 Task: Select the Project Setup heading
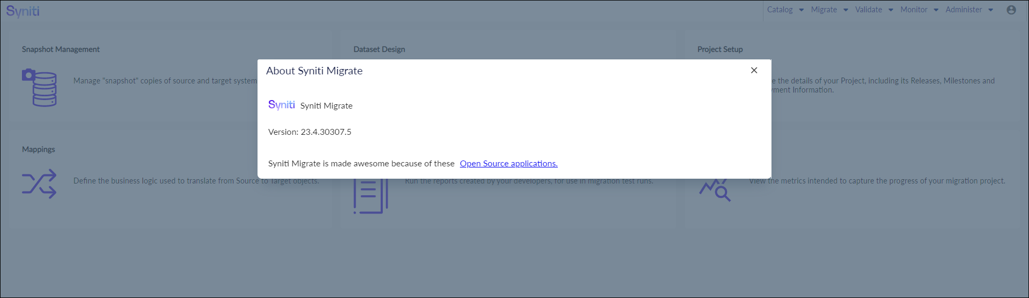(720, 49)
